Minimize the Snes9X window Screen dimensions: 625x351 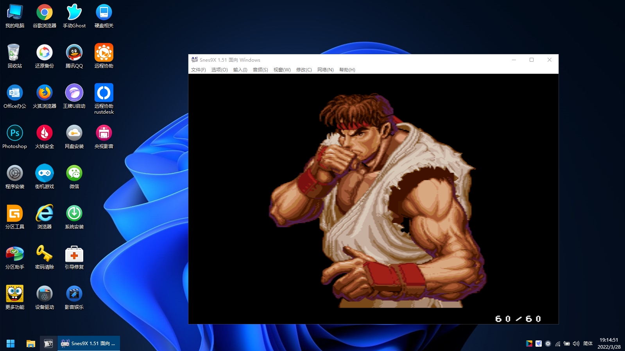point(514,60)
